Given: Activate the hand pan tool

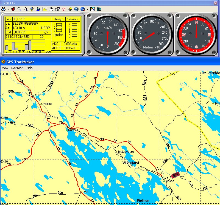Looking at the screenshot, I should 51,9.
